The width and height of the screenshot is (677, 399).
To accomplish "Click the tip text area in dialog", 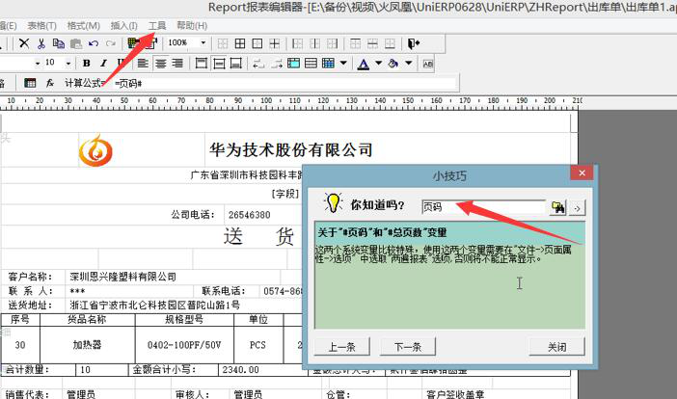I will pyautogui.click(x=450, y=276).
